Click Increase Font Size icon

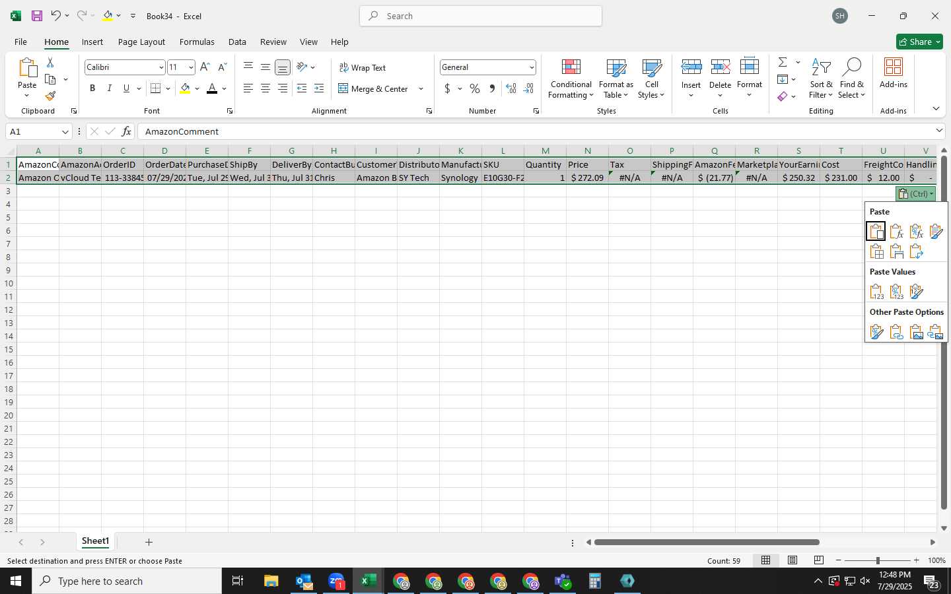click(205, 67)
